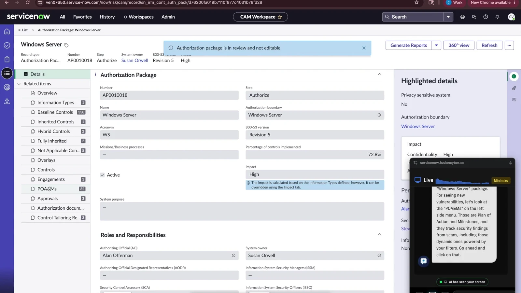Image resolution: width=521 pixels, height=293 pixels.
Task: Open section options kebab beside Authorization Package
Action: coord(95,75)
